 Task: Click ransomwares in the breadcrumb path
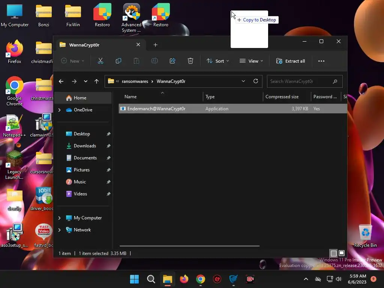135,81
